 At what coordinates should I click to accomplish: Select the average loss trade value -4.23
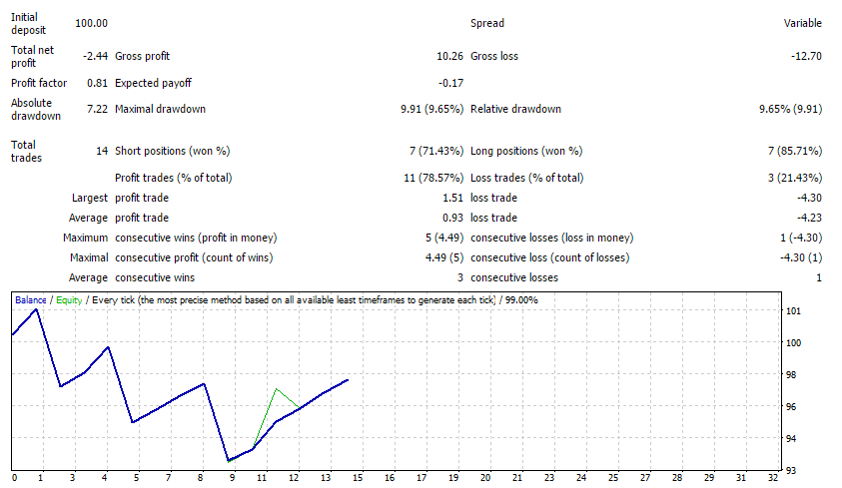click(x=809, y=218)
